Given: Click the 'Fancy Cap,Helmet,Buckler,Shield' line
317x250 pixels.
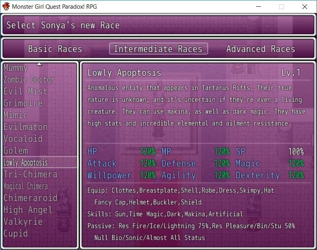Looking at the screenshot, I should pyautogui.click(x=148, y=202).
